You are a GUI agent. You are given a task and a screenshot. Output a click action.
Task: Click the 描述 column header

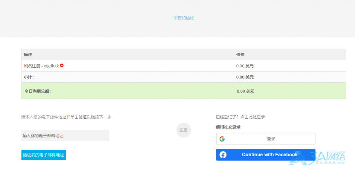[x=28, y=55]
